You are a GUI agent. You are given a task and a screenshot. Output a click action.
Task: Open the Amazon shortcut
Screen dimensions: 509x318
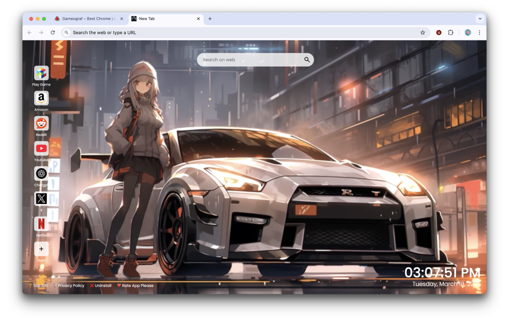tap(41, 98)
